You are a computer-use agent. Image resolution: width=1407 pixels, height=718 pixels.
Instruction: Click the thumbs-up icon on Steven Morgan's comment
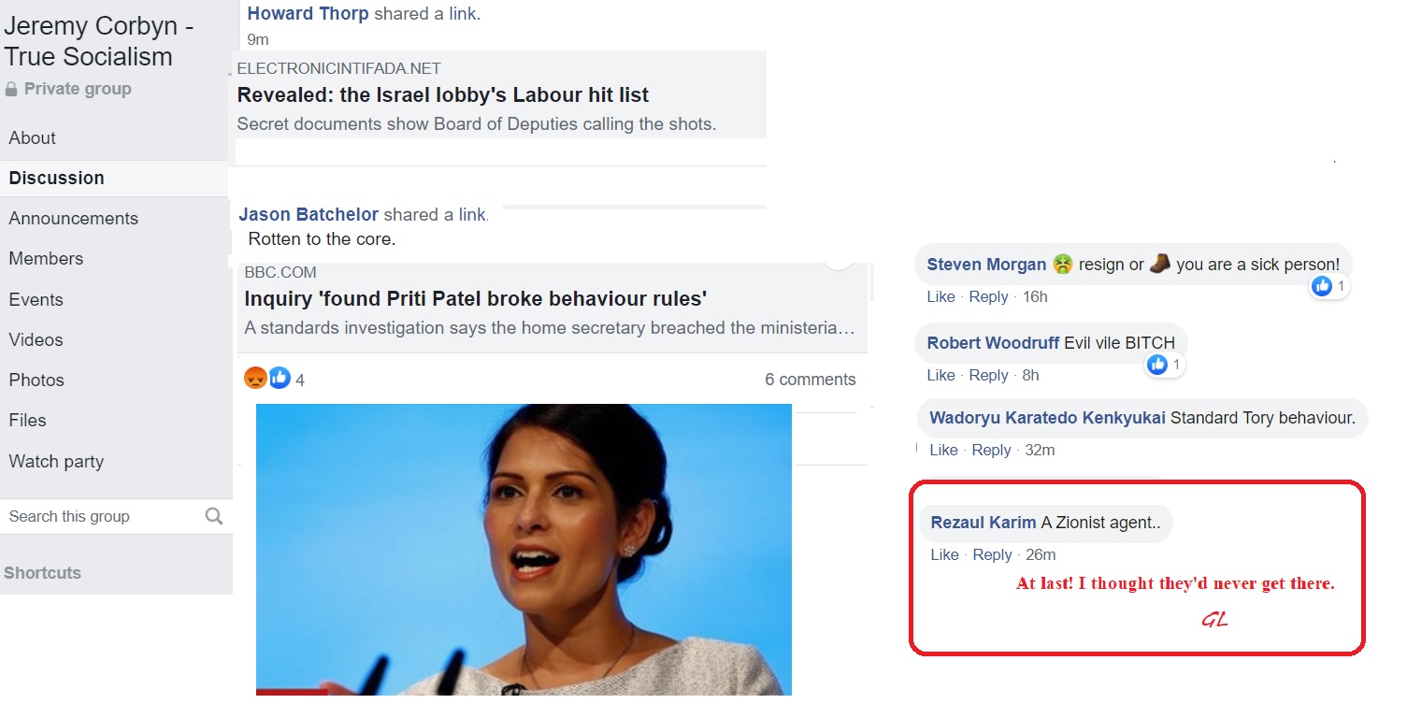(1322, 286)
